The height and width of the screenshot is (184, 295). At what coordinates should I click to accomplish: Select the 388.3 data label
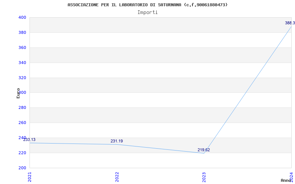[290, 23]
